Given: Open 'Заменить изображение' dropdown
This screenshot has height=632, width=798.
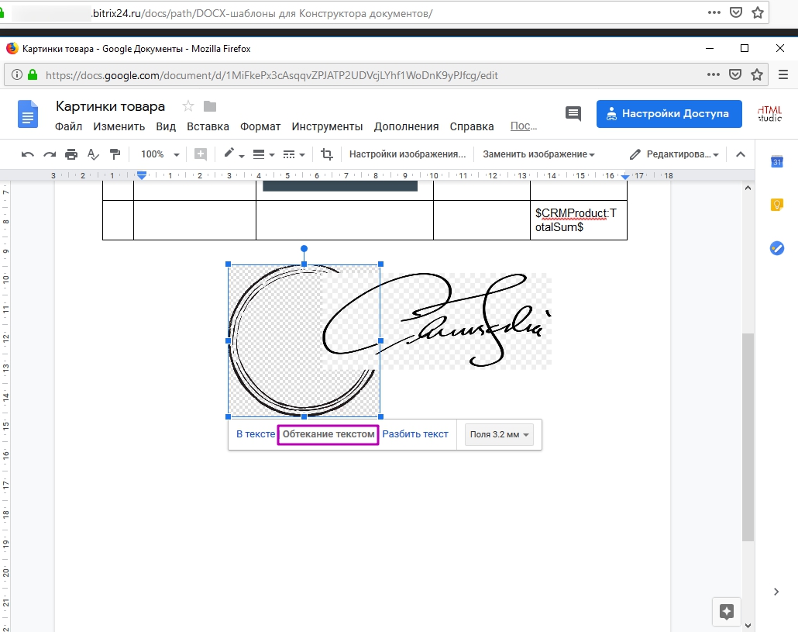Looking at the screenshot, I should coord(538,154).
